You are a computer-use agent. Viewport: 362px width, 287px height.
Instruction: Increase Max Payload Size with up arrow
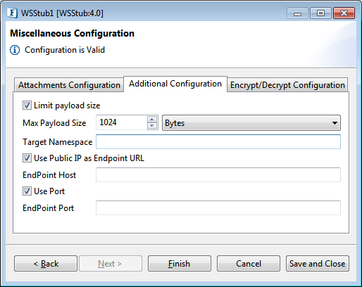pos(152,120)
